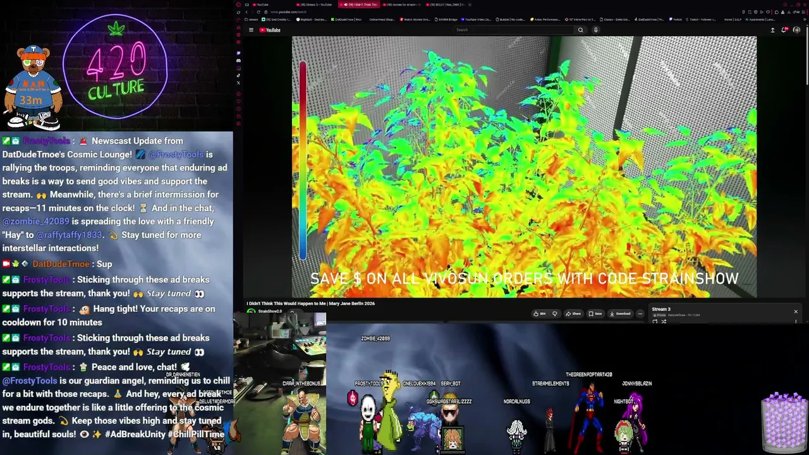Open a new browser tab
This screenshot has height=455, width=809.
tap(470, 4)
